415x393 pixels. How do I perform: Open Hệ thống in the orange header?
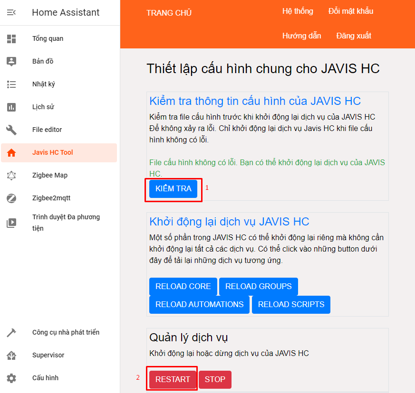[298, 11]
